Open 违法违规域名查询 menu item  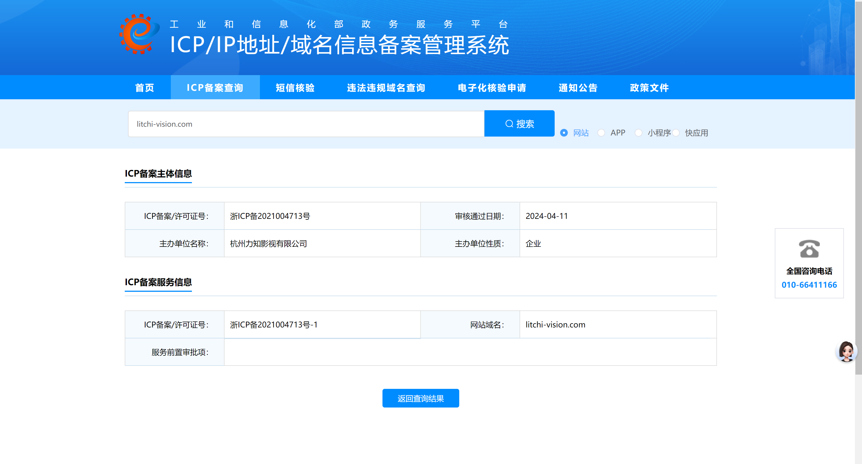pos(386,88)
